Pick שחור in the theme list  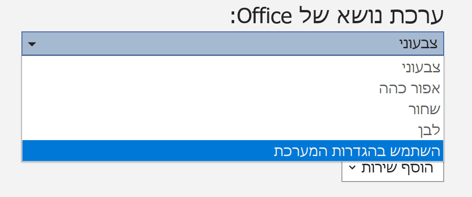(x=424, y=109)
